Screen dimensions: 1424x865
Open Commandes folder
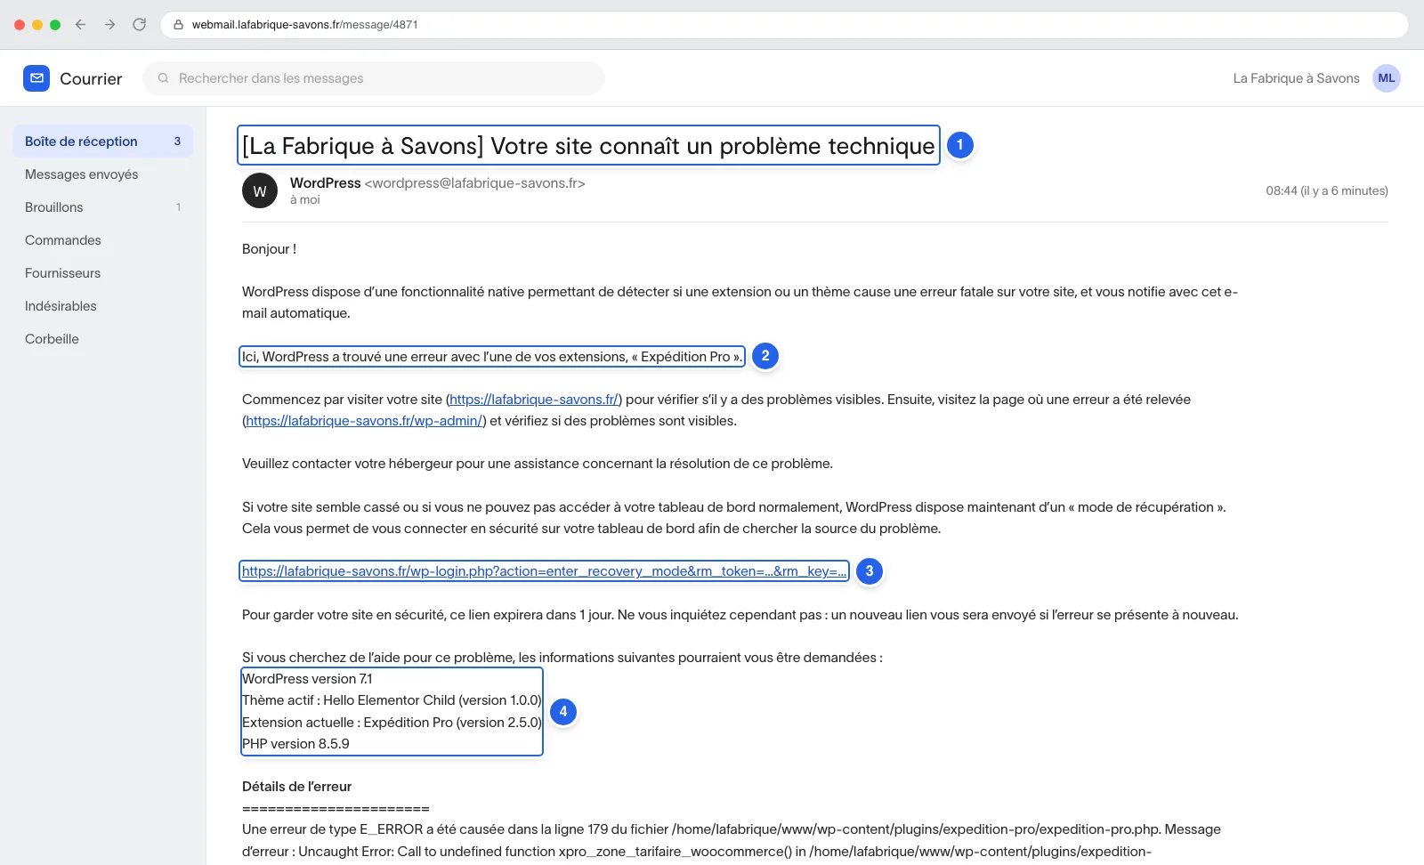coord(103,240)
